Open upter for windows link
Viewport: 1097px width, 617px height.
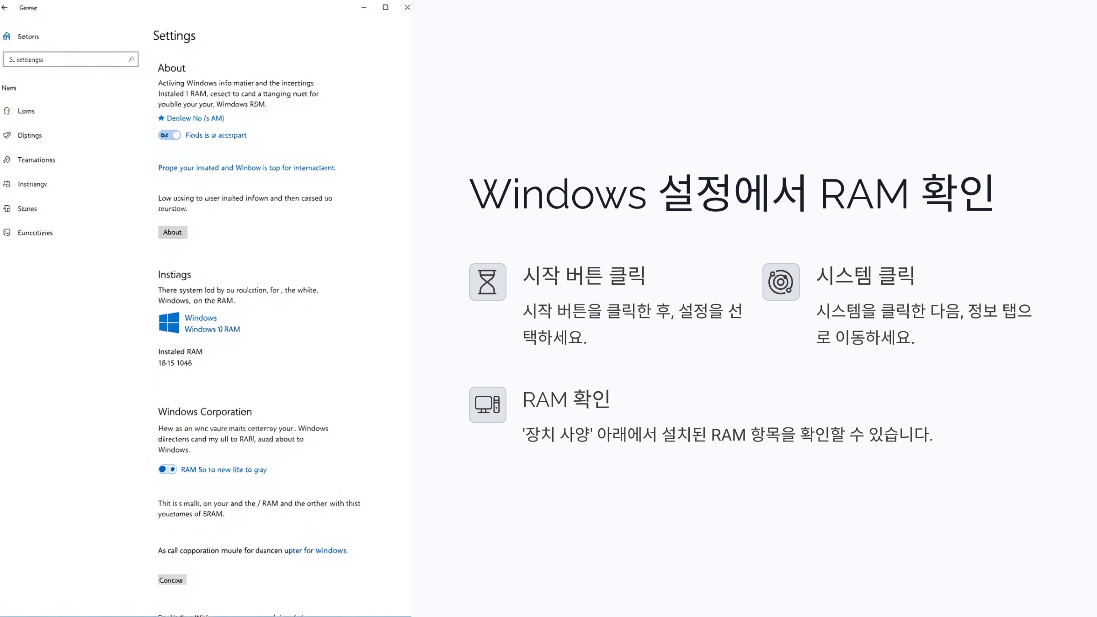(315, 550)
